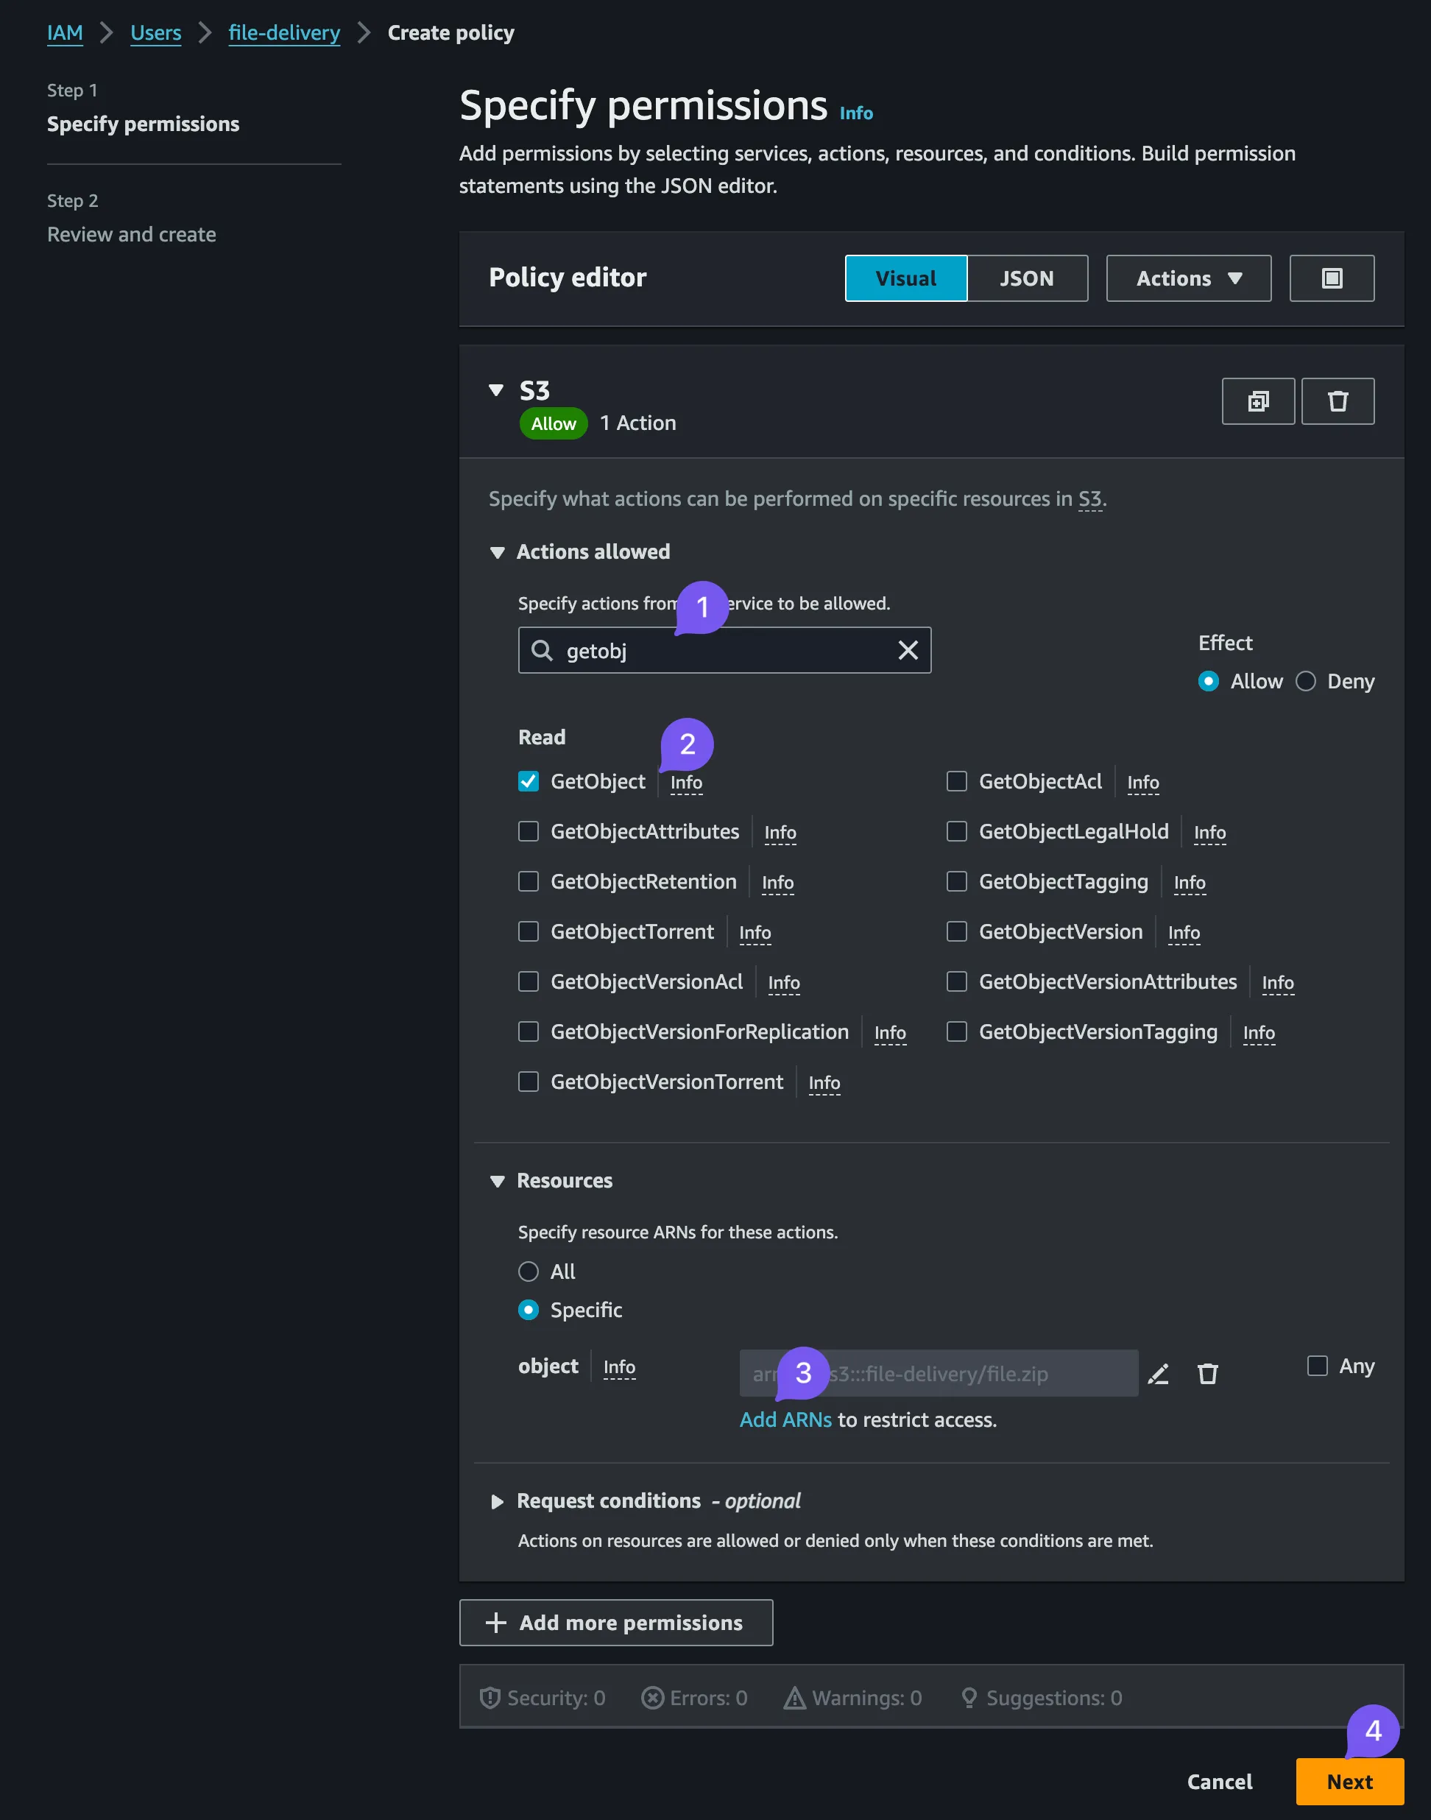Toggle the full-screen editor icon button
This screenshot has width=1431, height=1820.
(1332, 278)
